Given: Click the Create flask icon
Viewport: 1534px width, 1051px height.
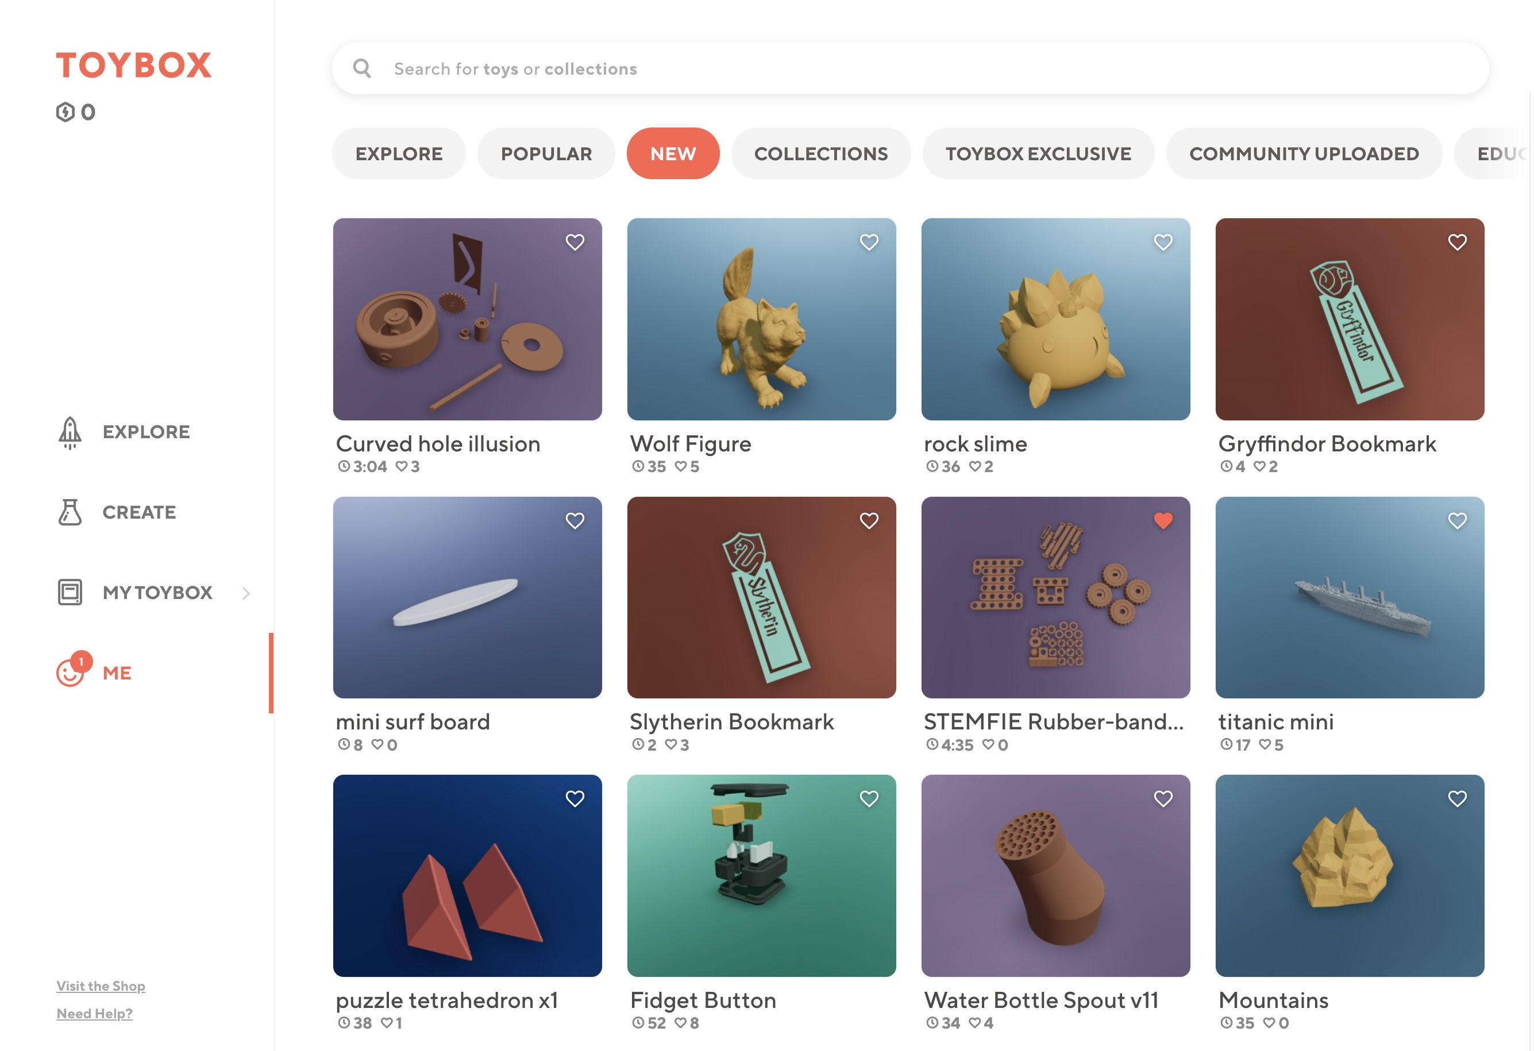Looking at the screenshot, I should pyautogui.click(x=70, y=512).
